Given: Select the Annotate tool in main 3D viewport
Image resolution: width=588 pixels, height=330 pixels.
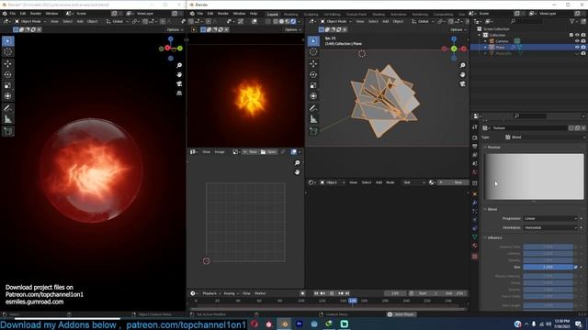Looking at the screenshot, I should [313, 108].
